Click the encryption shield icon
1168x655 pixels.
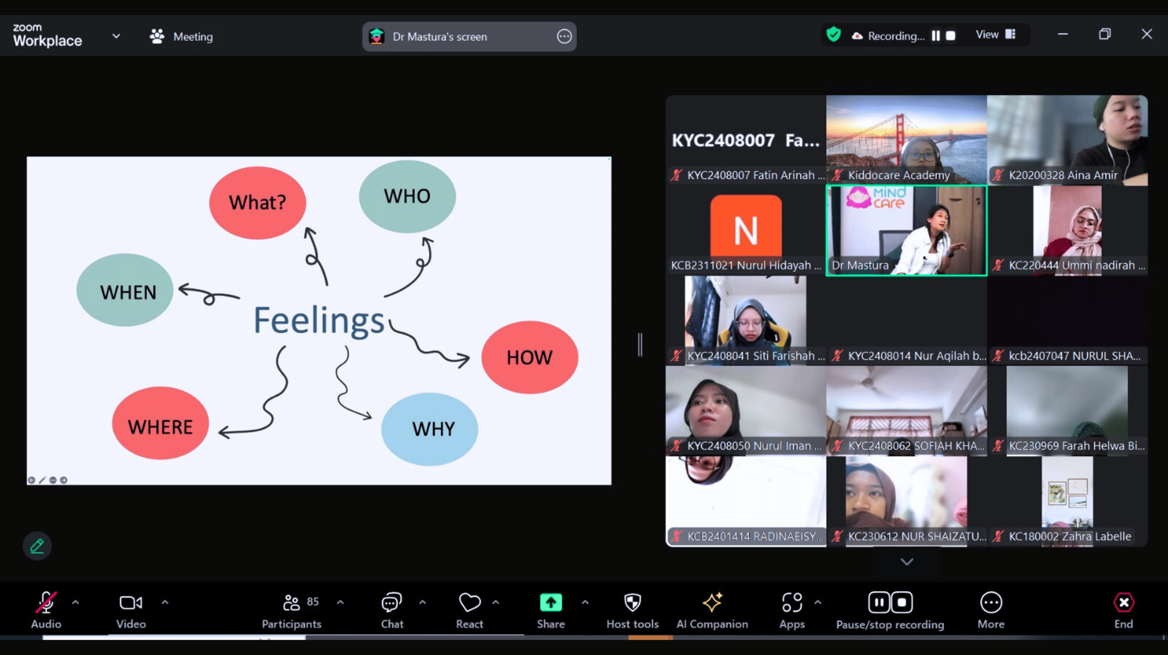tap(834, 35)
